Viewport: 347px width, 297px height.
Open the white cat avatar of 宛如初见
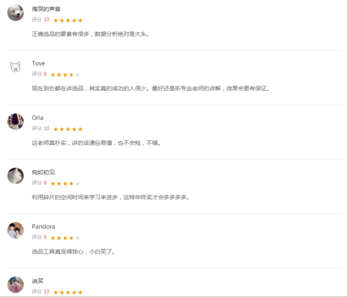point(16,176)
